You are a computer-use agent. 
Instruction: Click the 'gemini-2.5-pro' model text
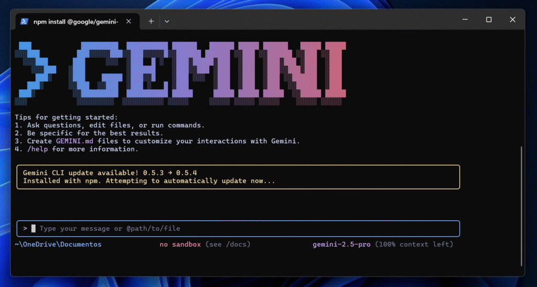[x=341, y=245]
